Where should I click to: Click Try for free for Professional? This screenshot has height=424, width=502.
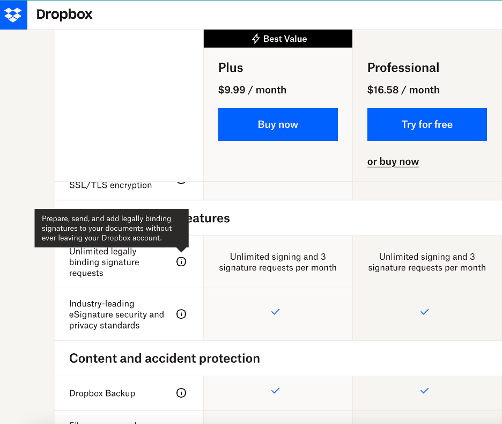pyautogui.click(x=427, y=124)
